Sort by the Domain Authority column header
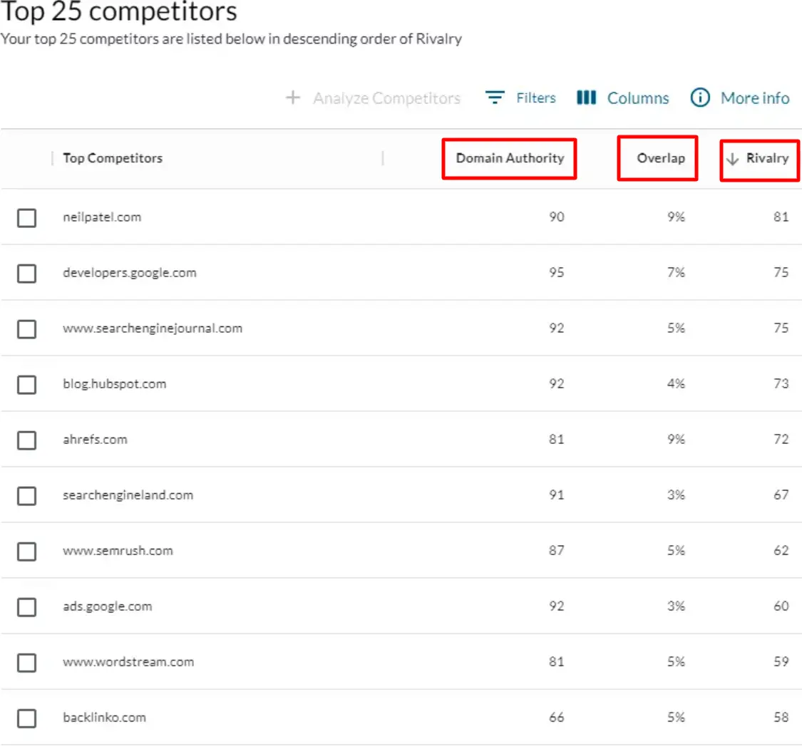802x746 pixels. 509,158
